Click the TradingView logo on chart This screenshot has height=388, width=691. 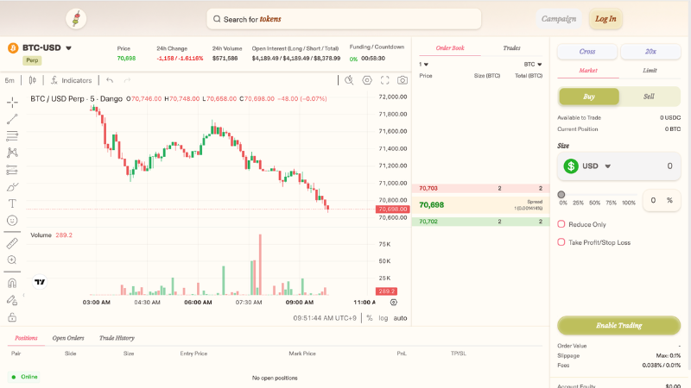click(x=40, y=282)
